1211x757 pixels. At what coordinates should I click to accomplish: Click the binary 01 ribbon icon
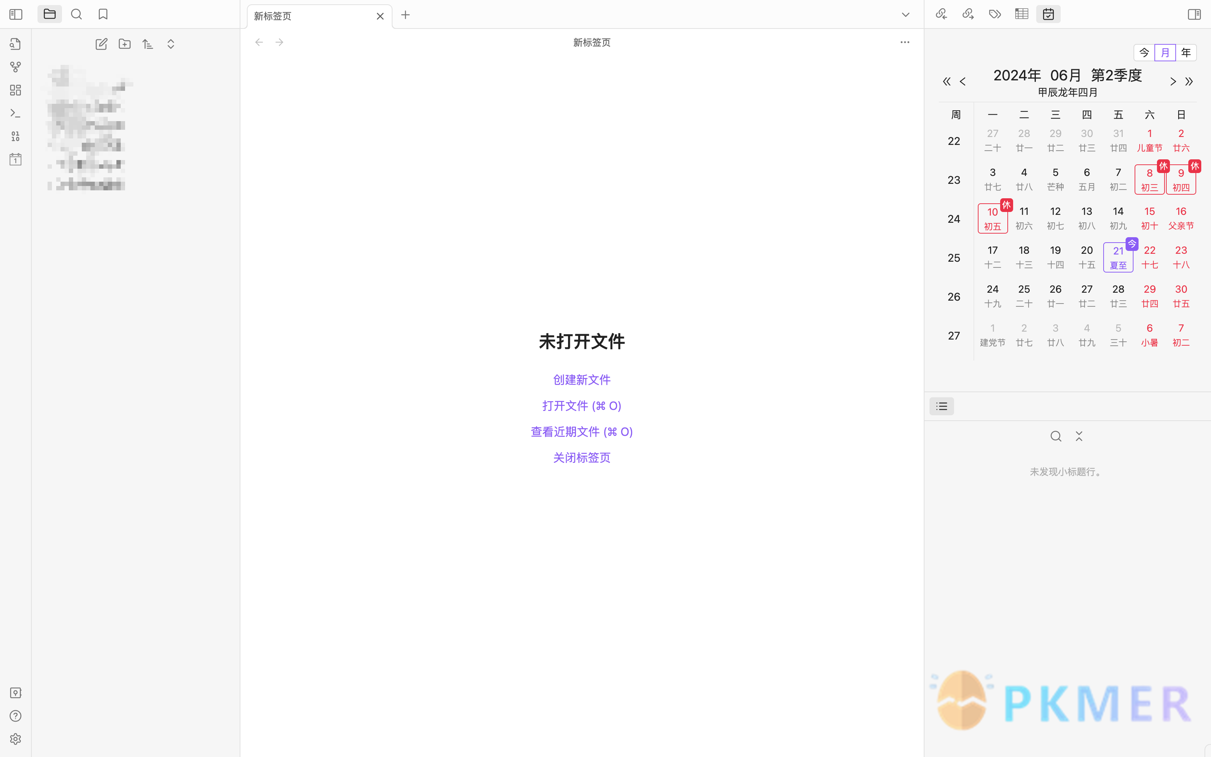15,136
